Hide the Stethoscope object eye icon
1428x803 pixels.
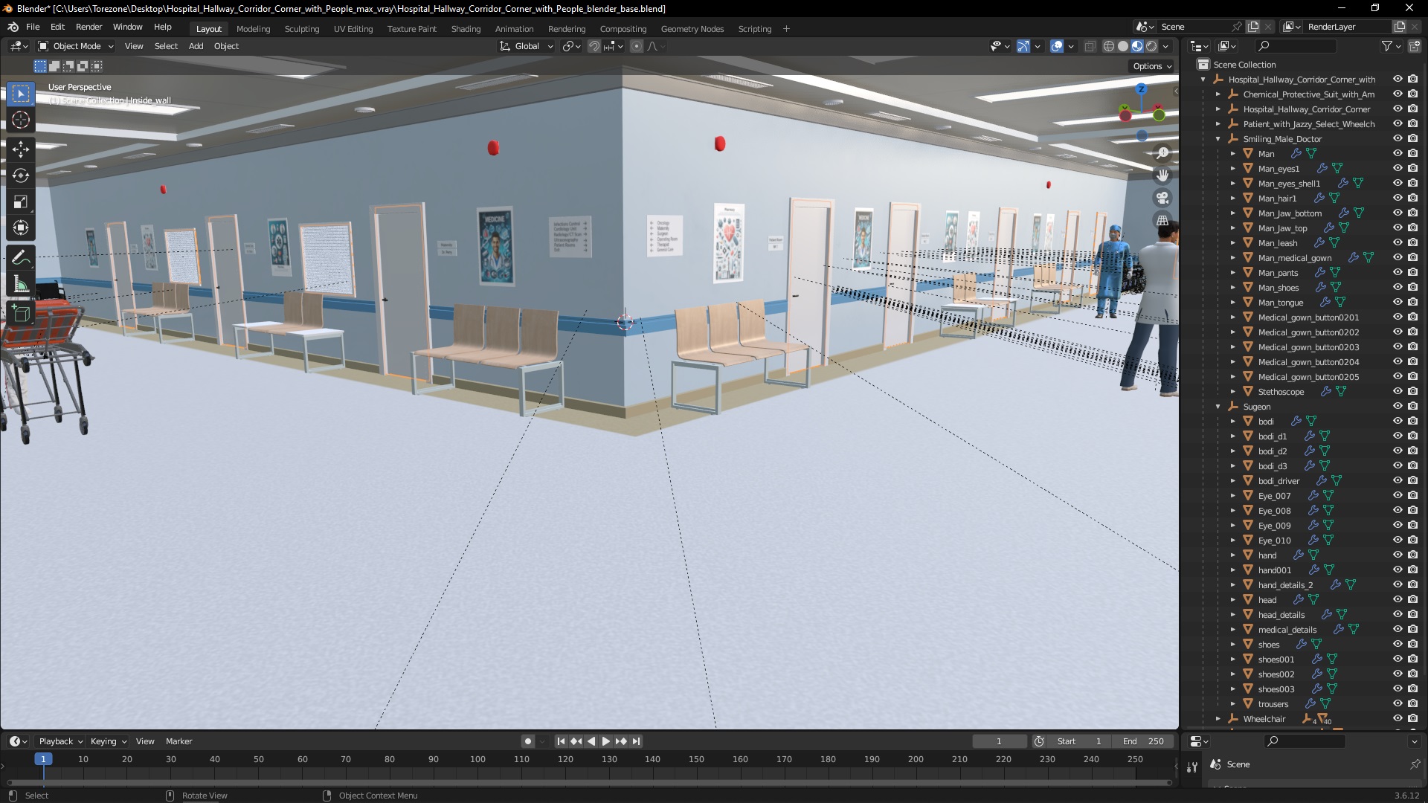coord(1398,391)
